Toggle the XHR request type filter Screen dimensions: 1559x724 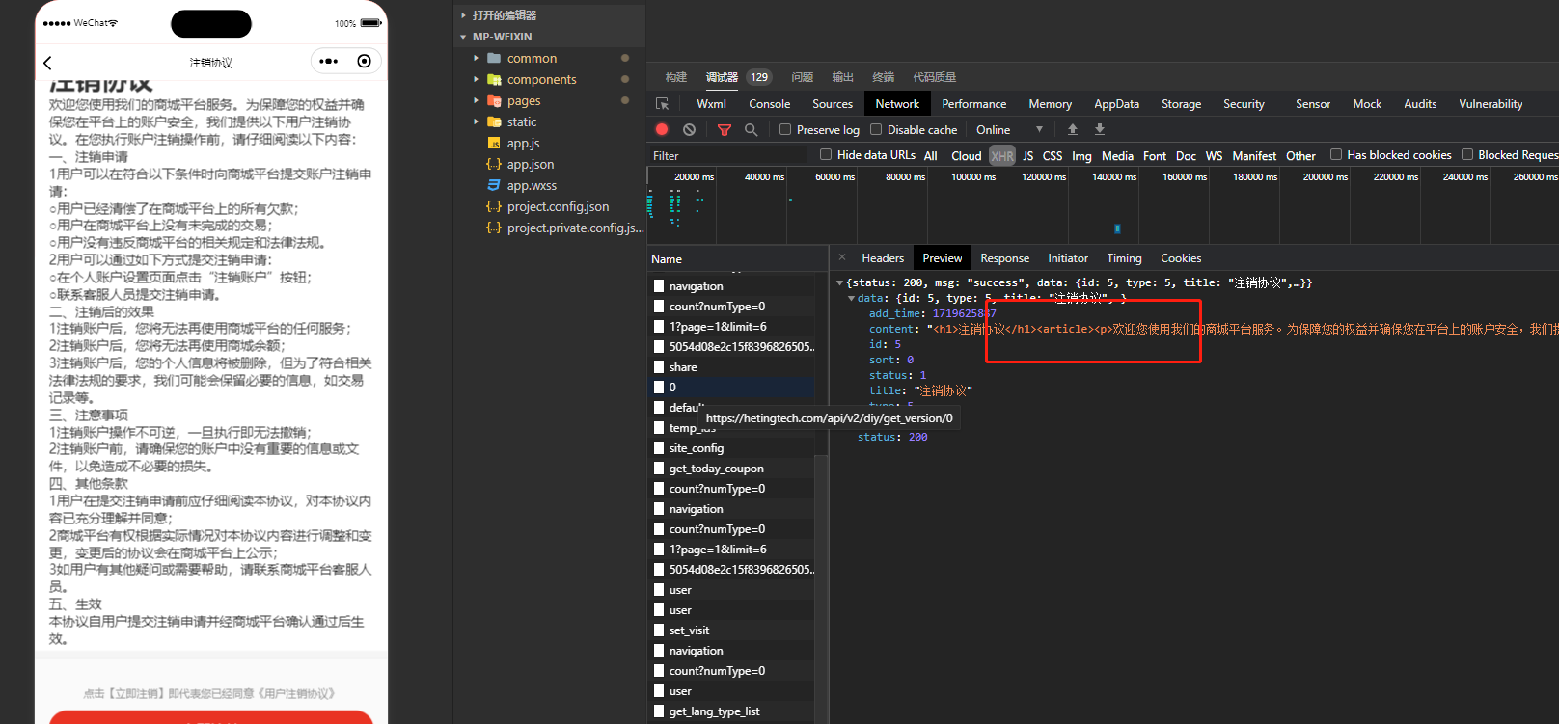point(1002,155)
